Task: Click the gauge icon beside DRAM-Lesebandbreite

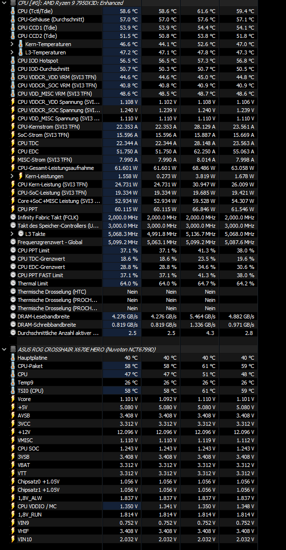Action: (13, 317)
